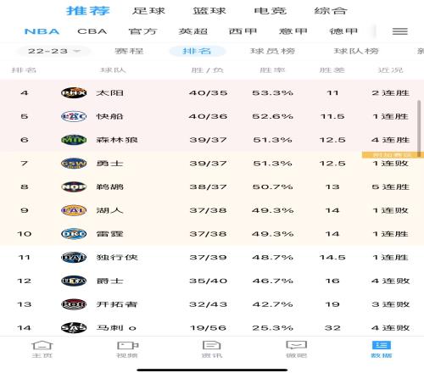Click the 胜差 column header
424x373 pixels.
(x=332, y=70)
